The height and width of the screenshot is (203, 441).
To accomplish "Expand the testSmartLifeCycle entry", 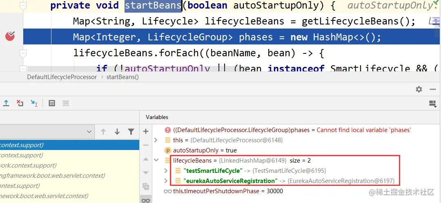I will point(166,171).
